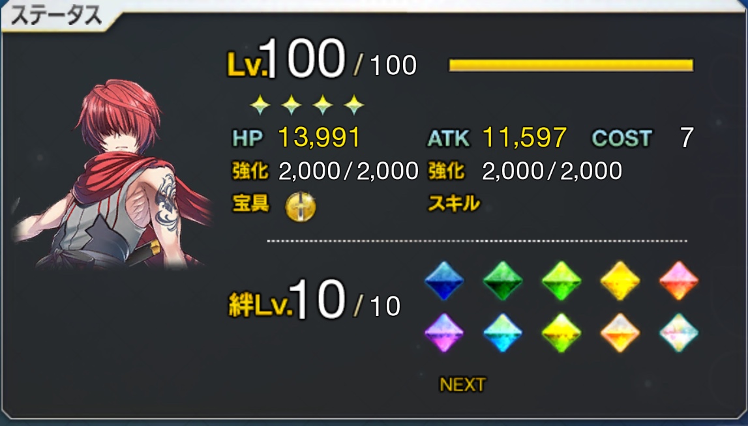Tap the blue bond crystal icon
The width and height of the screenshot is (748, 426).
pyautogui.click(x=443, y=281)
